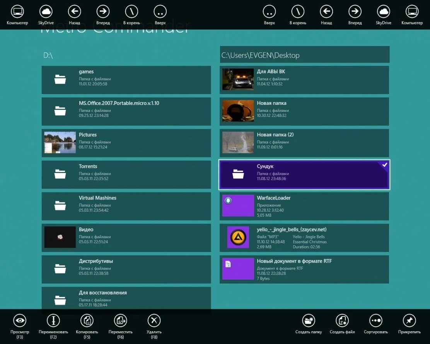Create a file with Создать файл
Viewport: 430px width, 344px height.
[x=342, y=320]
